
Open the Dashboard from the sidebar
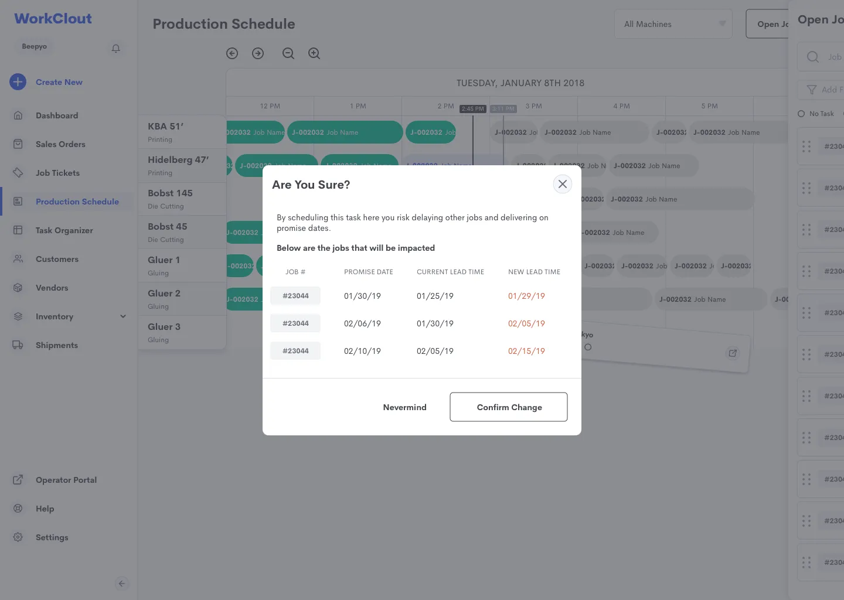(x=57, y=115)
